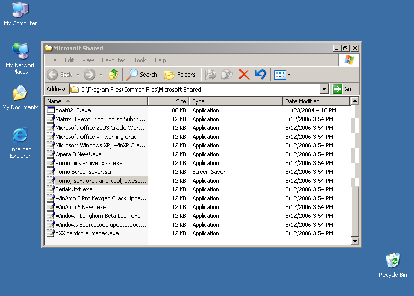Click the file list scroll down arrow
Screen dimensions: 414x296
click(355, 241)
